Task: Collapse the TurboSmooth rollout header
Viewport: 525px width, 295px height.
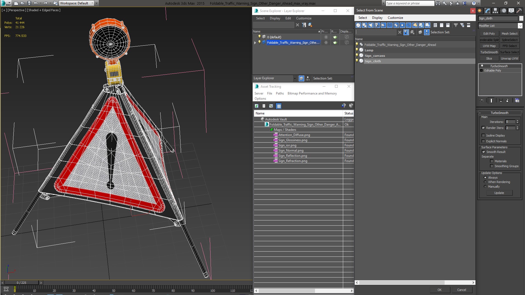Action: pyautogui.click(x=499, y=113)
